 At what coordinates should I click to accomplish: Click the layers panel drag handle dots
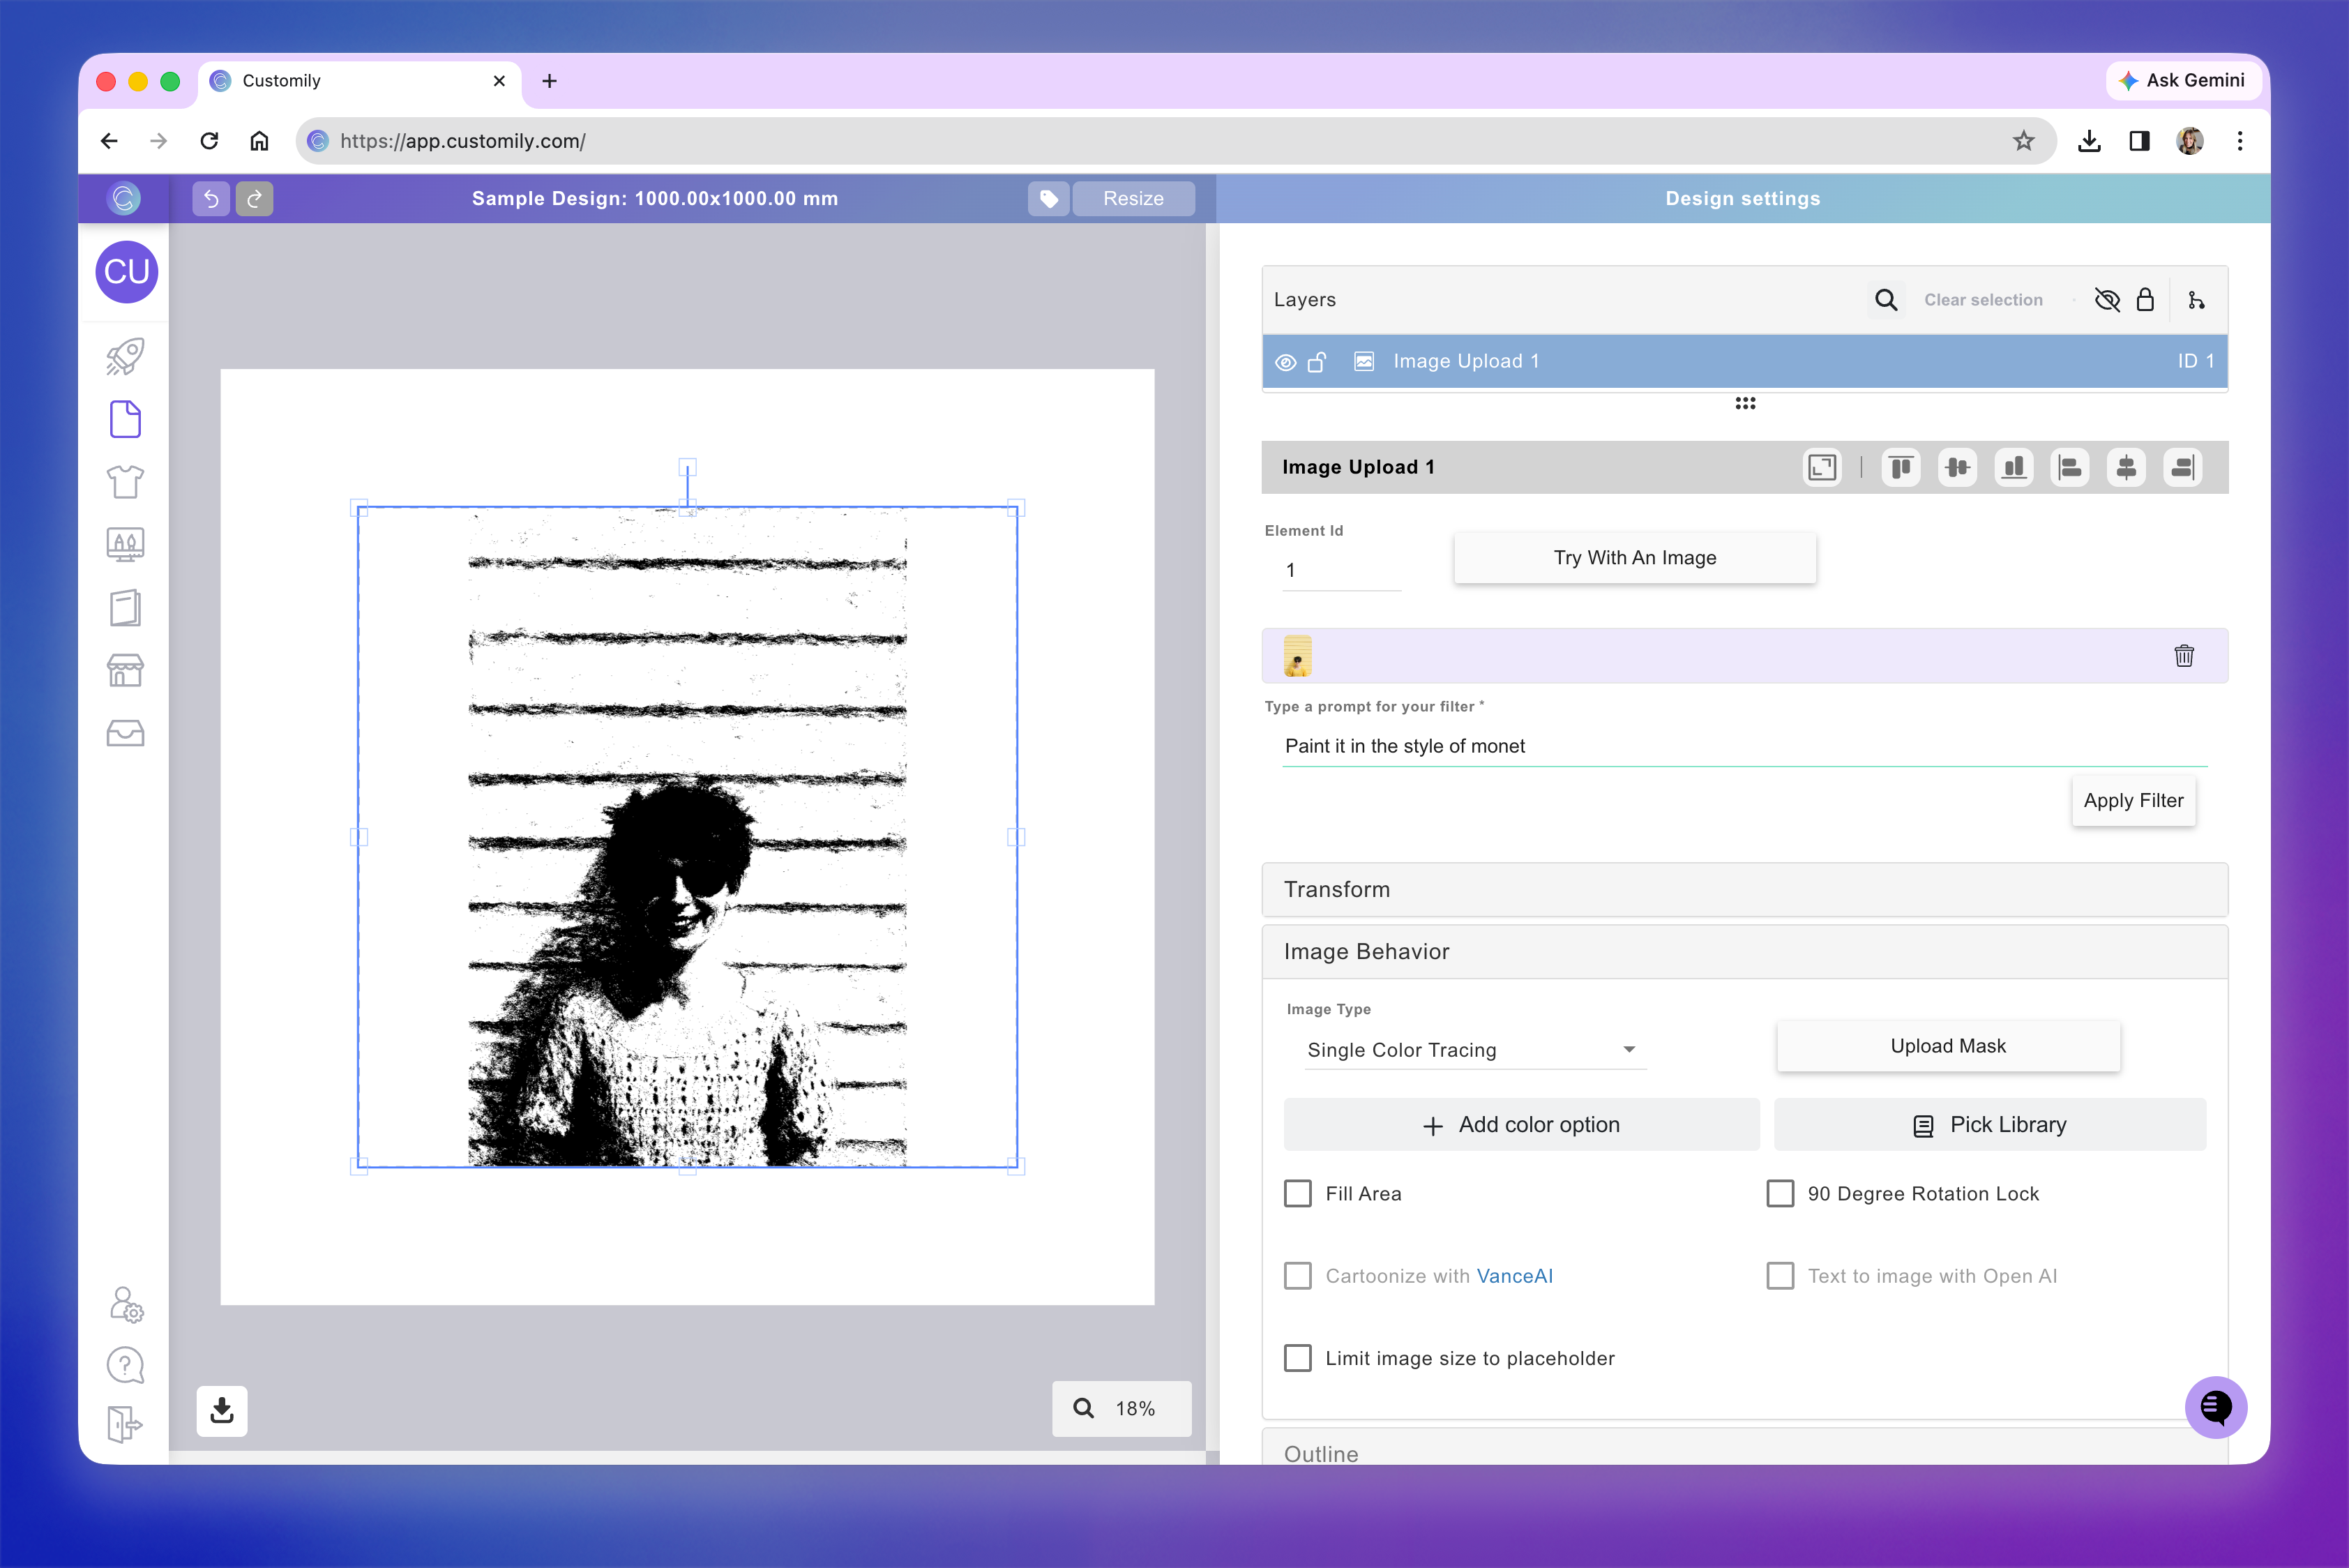pos(1745,403)
